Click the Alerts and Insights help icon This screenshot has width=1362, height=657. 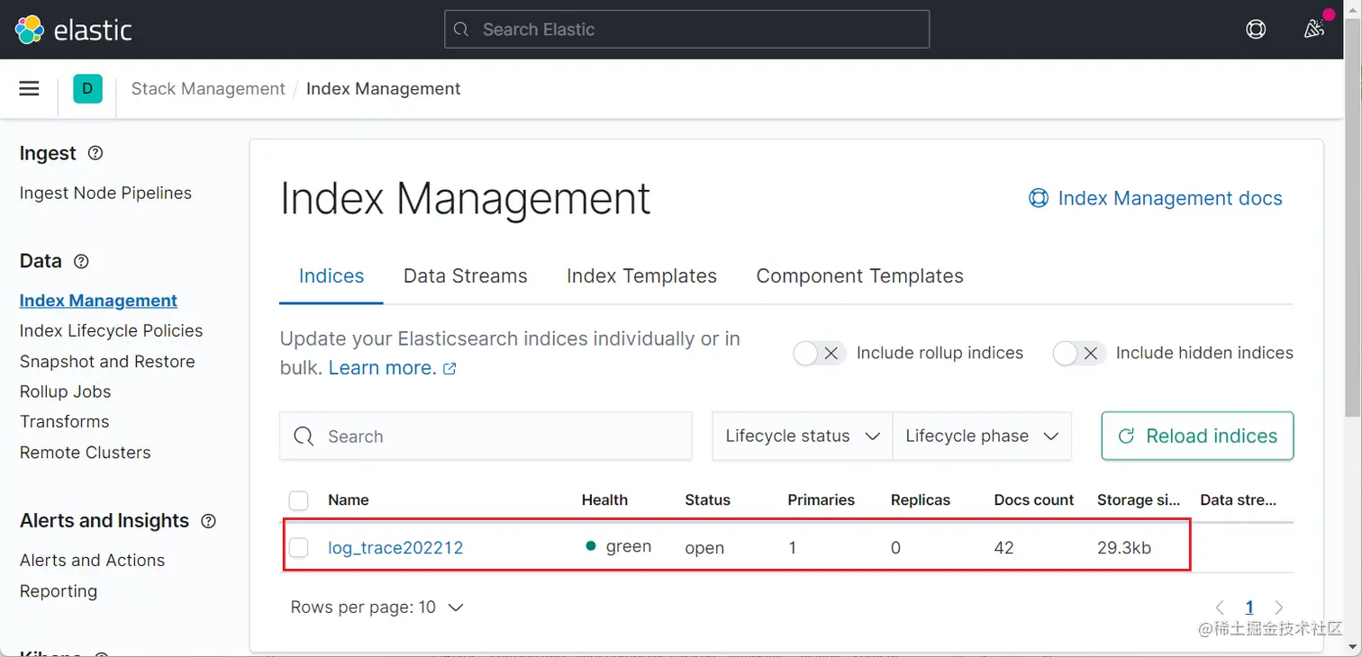(x=208, y=521)
